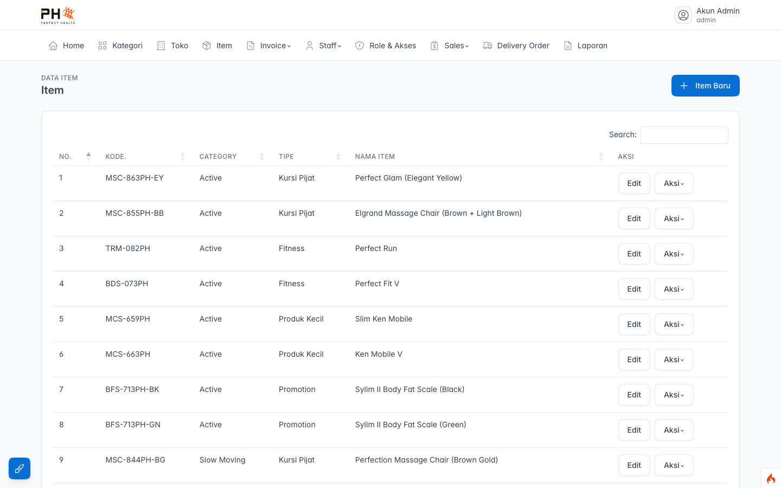Edit Perfection Massage Chair item
This screenshot has width=781, height=488.
click(634, 465)
